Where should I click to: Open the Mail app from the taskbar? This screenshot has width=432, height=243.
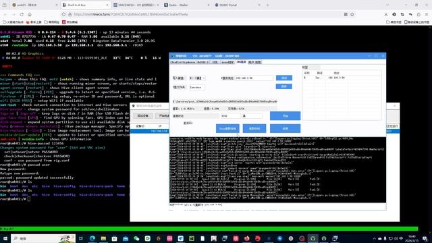pyautogui.click(x=126, y=238)
